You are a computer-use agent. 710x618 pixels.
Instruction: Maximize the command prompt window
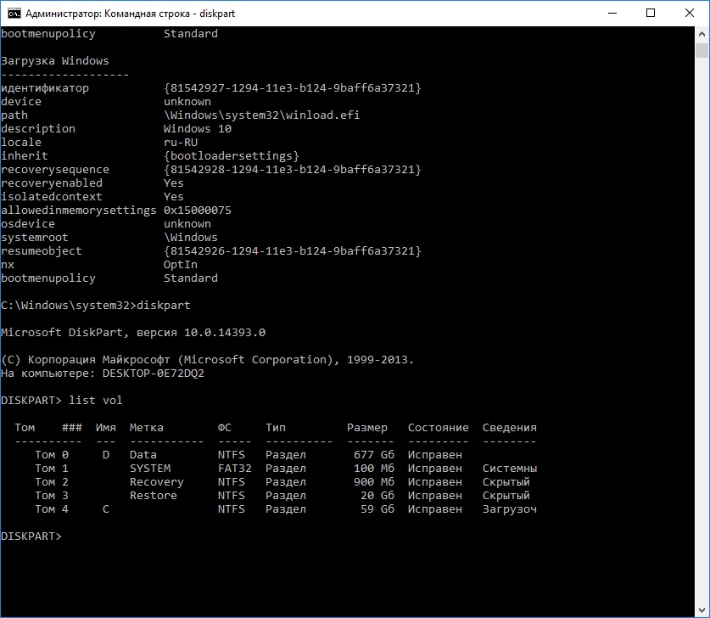(651, 13)
